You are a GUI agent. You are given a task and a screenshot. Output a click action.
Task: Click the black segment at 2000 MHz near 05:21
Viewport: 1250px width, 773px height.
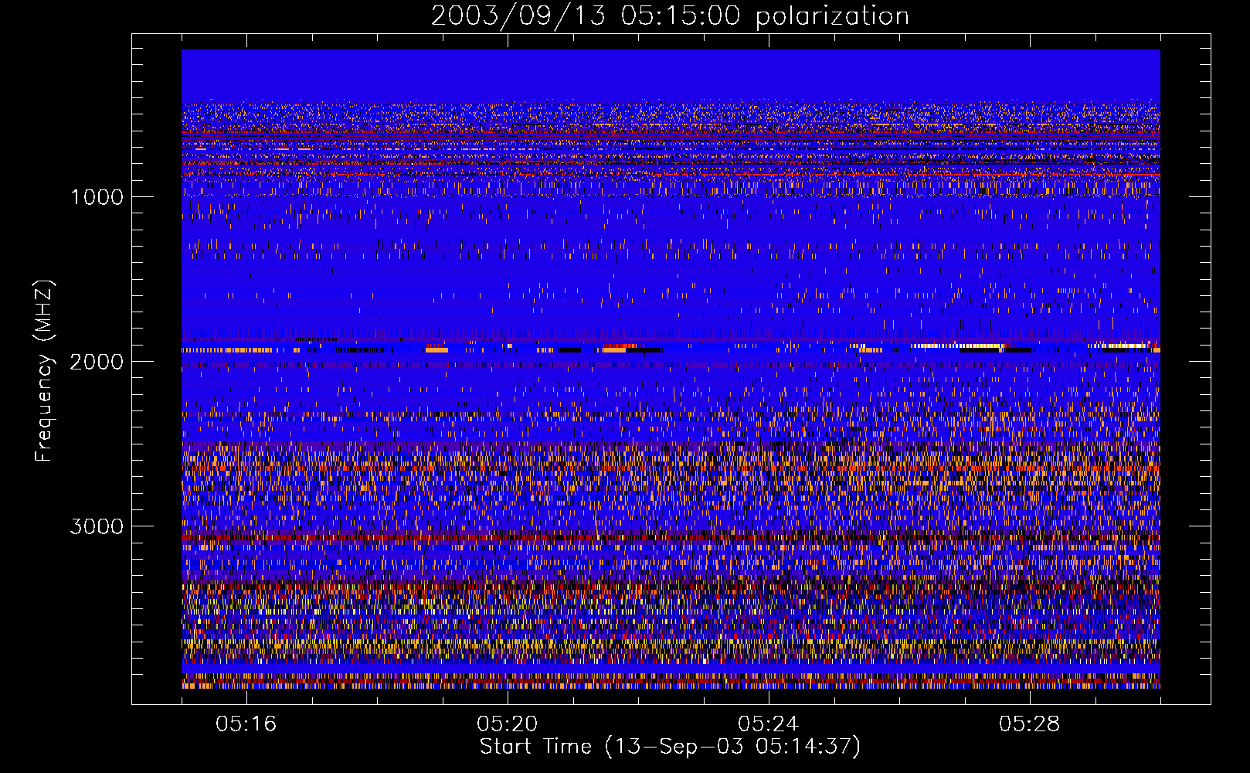coord(569,350)
